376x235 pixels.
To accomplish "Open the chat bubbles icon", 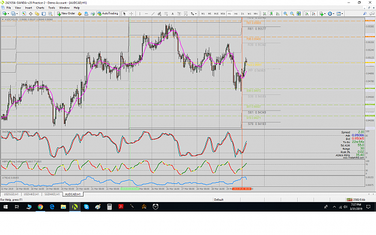I will (x=372, y=14).
